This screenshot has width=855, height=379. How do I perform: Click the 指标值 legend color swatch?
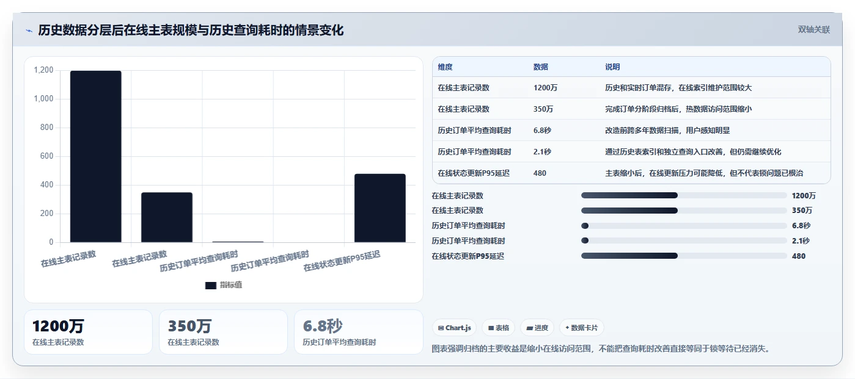pos(211,285)
